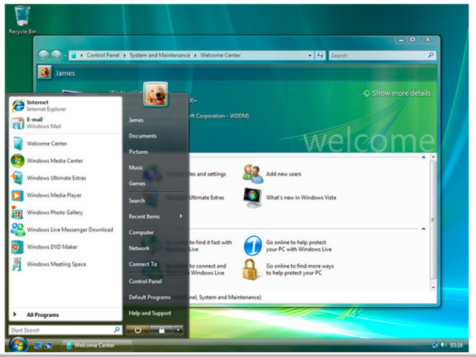Image resolution: width=476 pixels, height=357 pixels.
Task: Launch Windows Mail E-mail entry
Action: point(65,123)
